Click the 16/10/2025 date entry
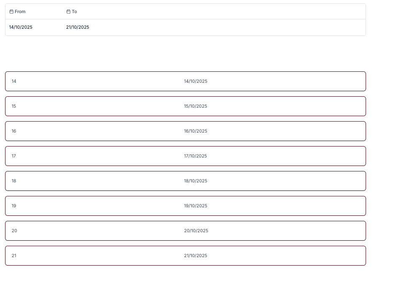The image size is (404, 296). [x=195, y=131]
